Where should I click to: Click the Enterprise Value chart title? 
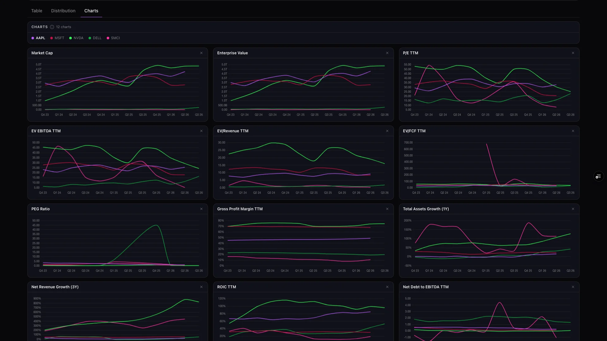pos(232,53)
